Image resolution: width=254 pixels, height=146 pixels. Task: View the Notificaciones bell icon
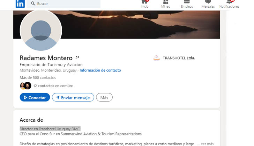[x=229, y=2]
